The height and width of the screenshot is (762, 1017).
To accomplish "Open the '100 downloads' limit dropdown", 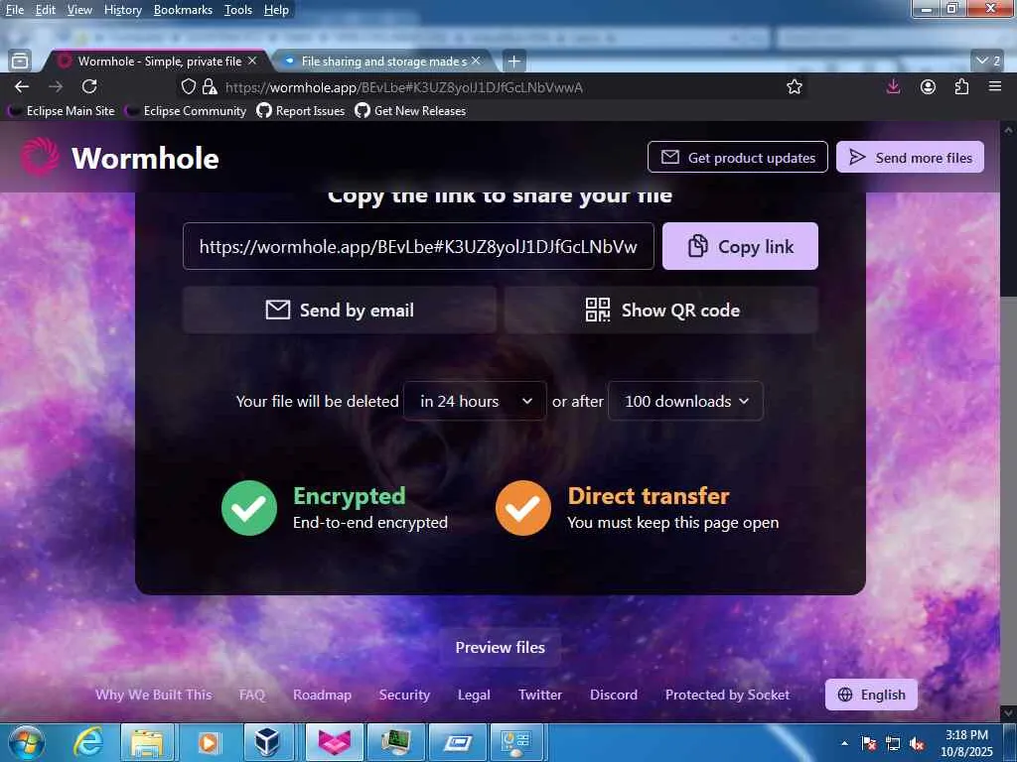I will point(685,401).
